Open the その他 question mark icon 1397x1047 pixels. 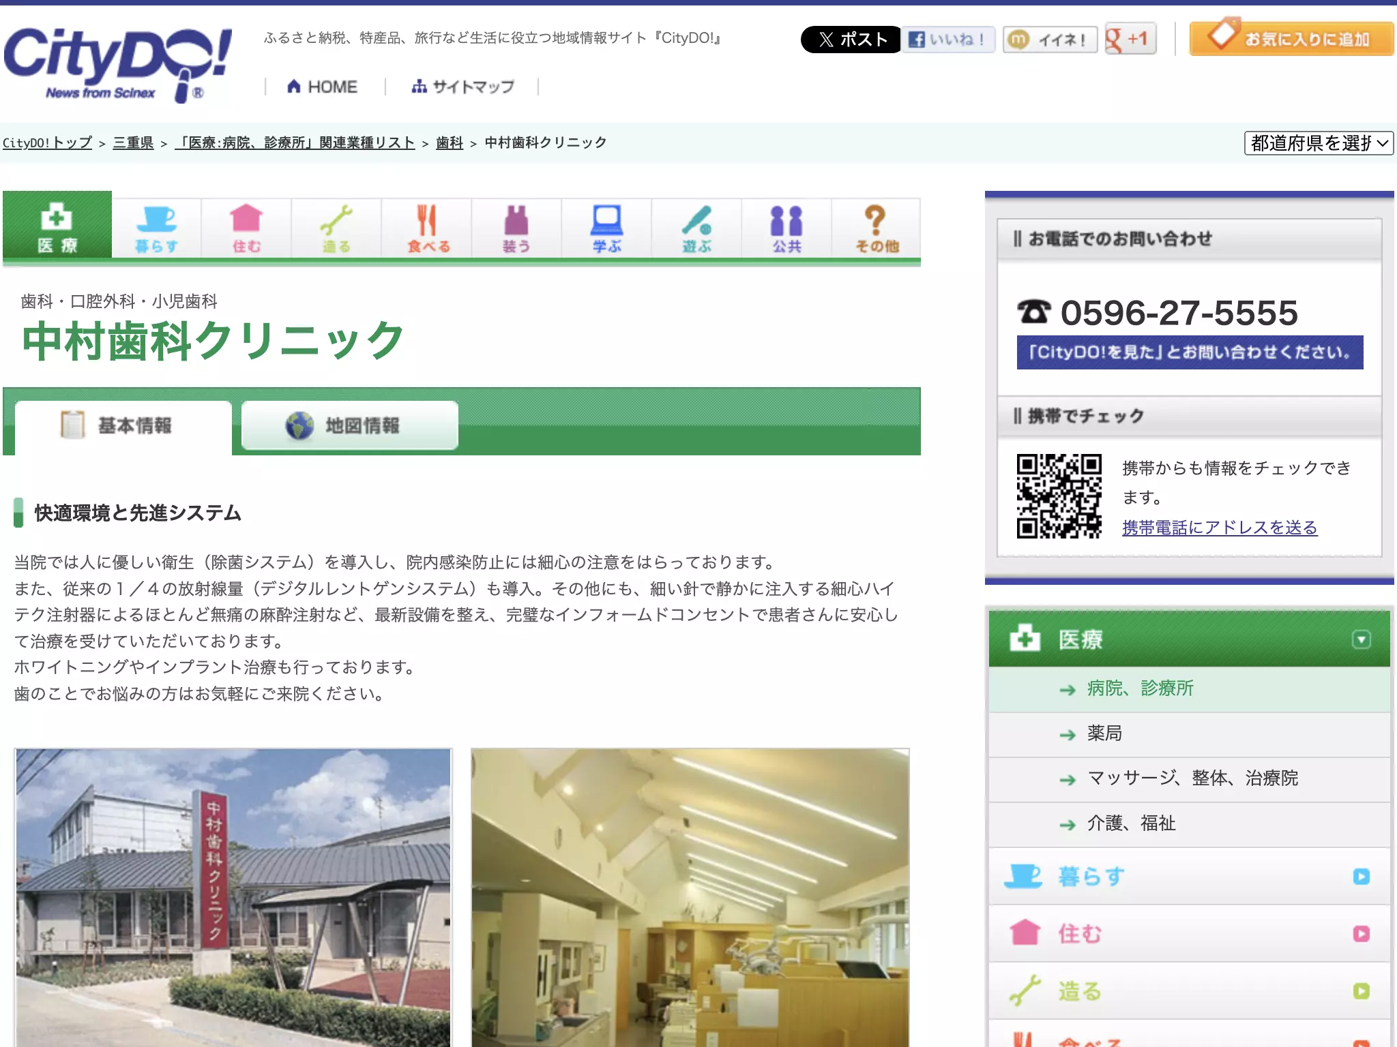pos(877,229)
